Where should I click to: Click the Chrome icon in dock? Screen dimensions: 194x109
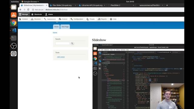click(x=14, y=23)
